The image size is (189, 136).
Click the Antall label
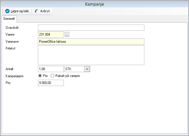point(9,69)
